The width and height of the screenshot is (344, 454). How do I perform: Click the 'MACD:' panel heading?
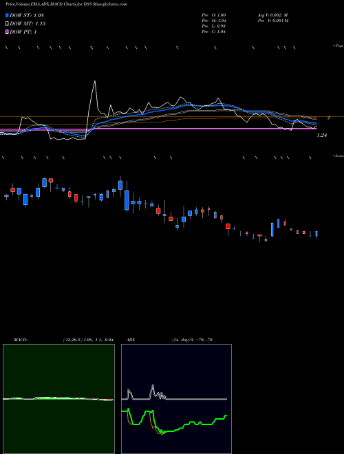point(20,340)
